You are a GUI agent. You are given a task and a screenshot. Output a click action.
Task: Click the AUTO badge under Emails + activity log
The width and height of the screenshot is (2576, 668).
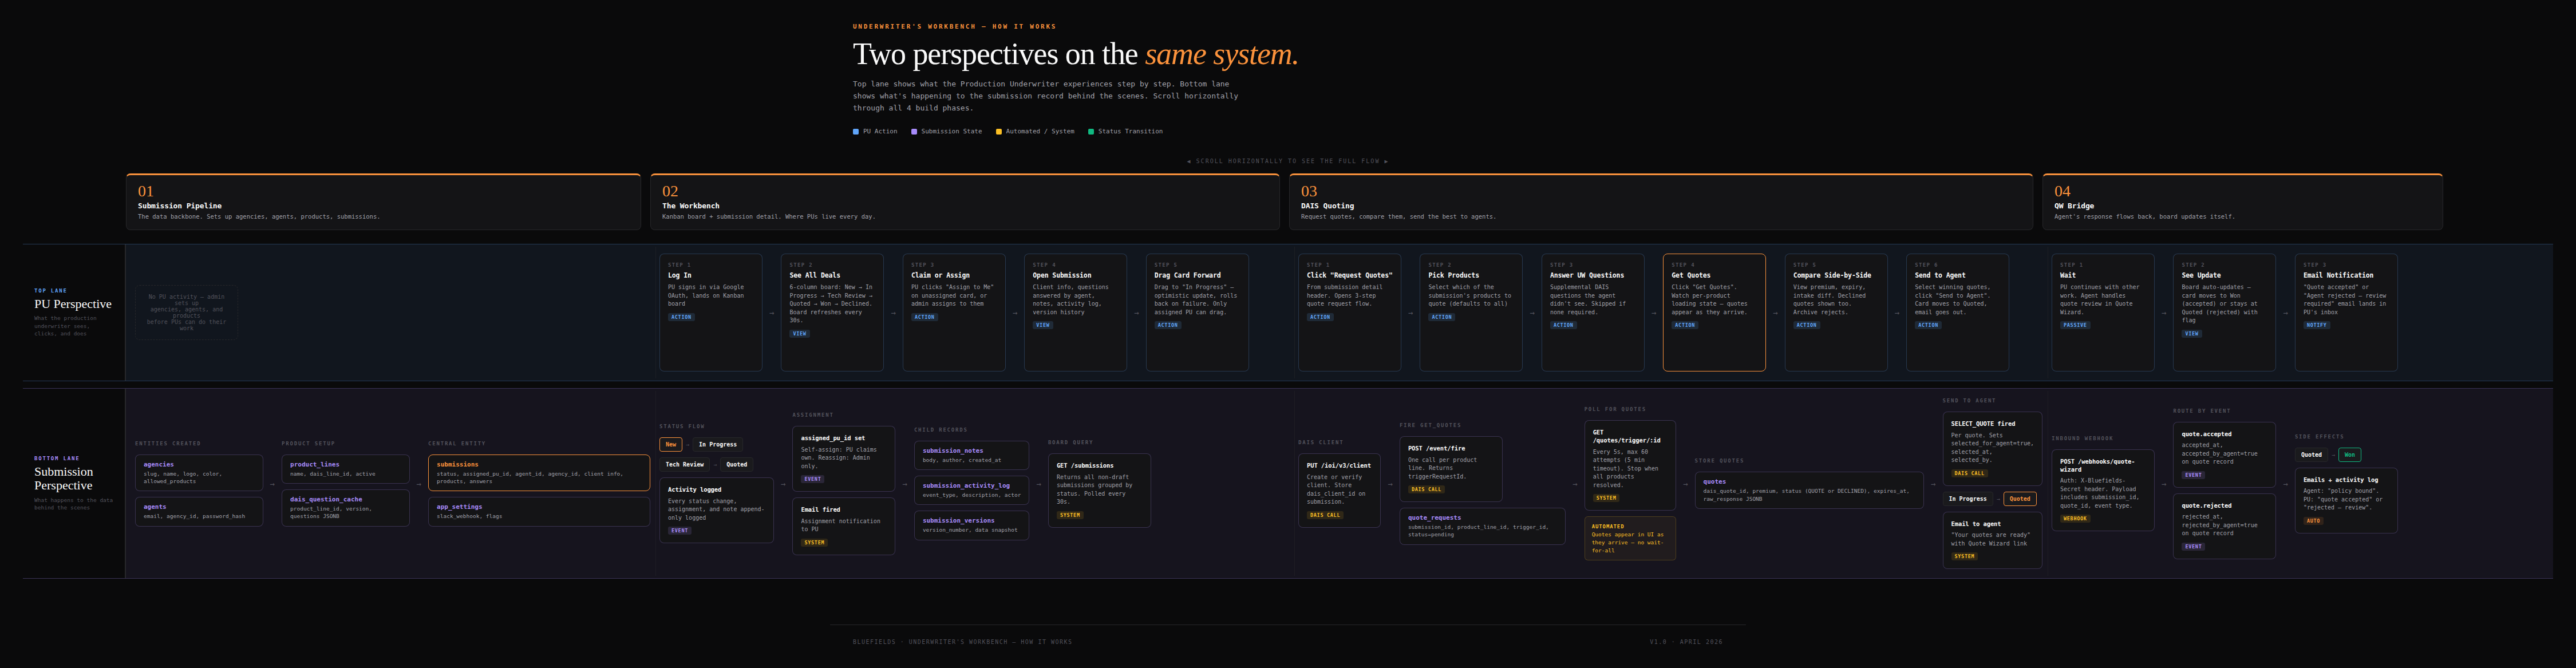pos(2313,521)
